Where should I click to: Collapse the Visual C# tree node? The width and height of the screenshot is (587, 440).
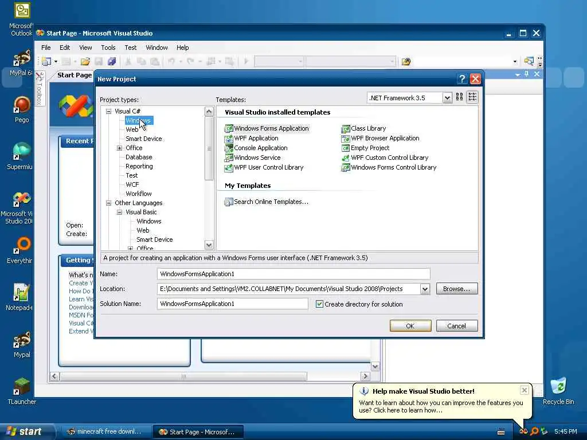108,111
